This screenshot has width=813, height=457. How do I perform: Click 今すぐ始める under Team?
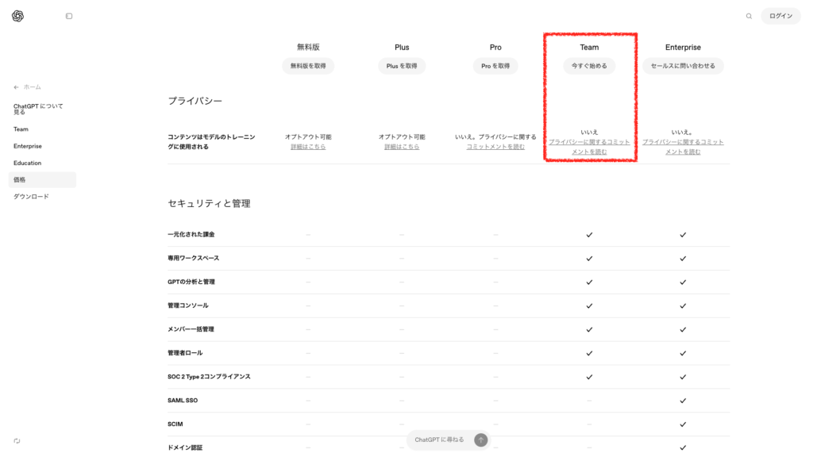(x=589, y=66)
